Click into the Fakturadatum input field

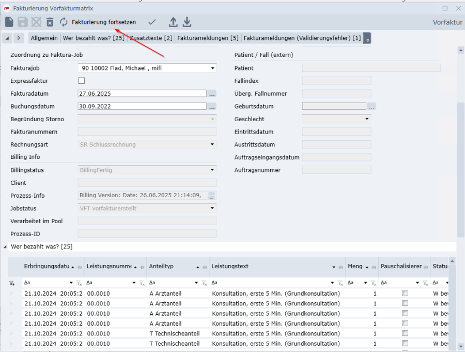pos(142,94)
